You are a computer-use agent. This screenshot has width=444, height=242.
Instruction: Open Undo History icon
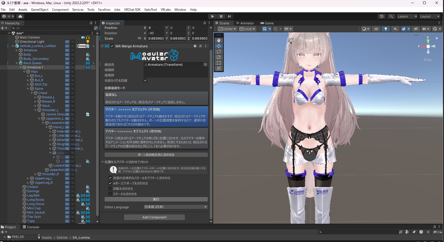point(382,17)
